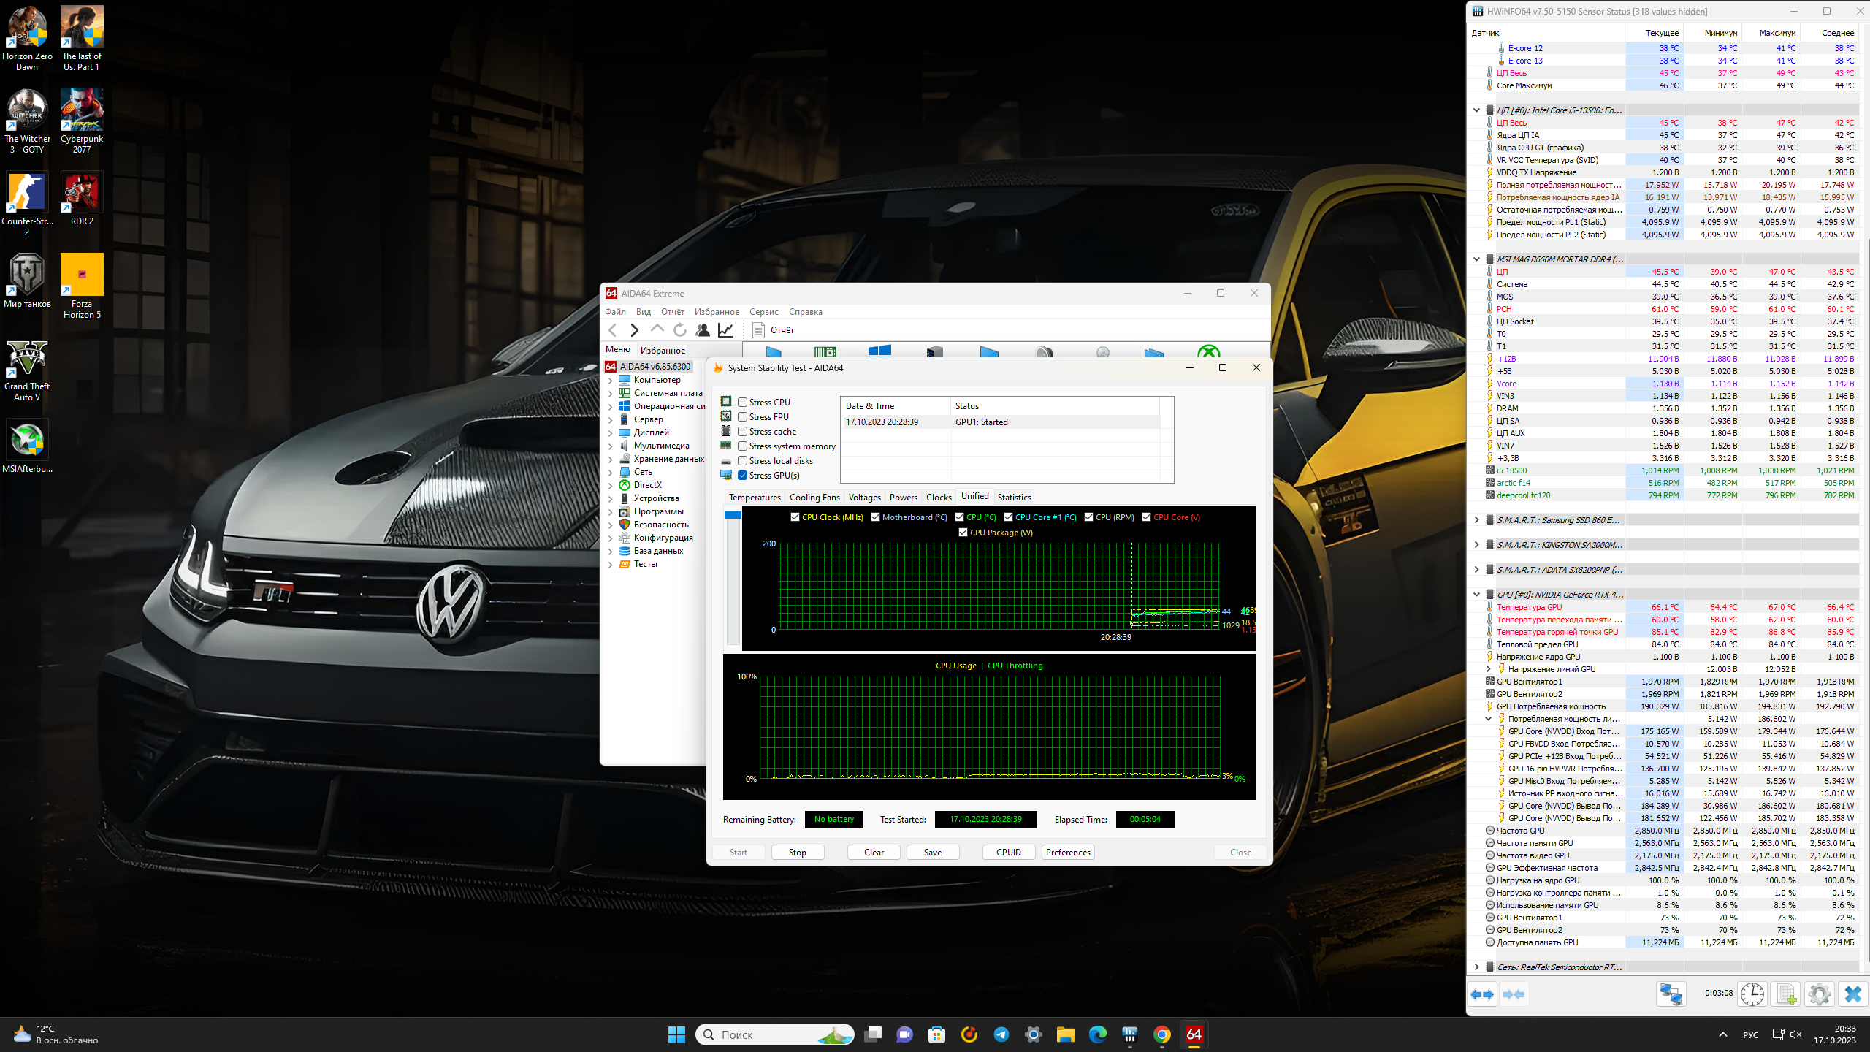Toggle CPU Package (W) graph checkbox
This screenshot has height=1052, width=1870.
click(963, 533)
